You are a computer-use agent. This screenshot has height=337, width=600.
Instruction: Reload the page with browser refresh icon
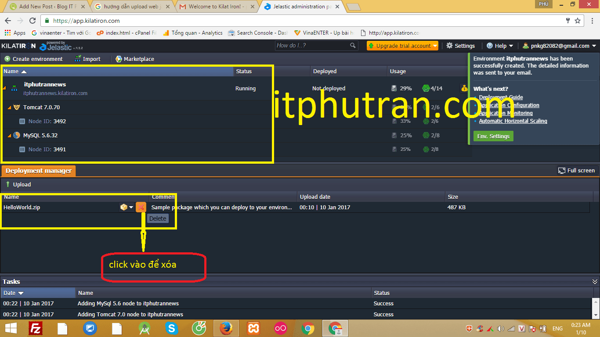click(x=33, y=21)
